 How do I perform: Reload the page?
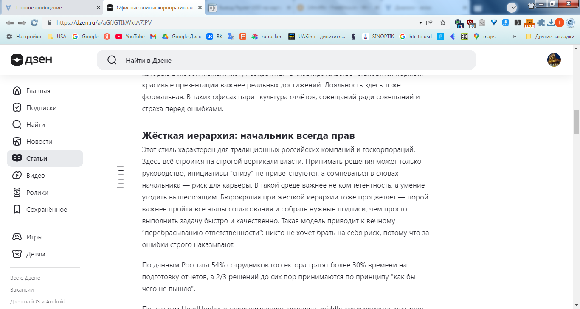(x=34, y=22)
